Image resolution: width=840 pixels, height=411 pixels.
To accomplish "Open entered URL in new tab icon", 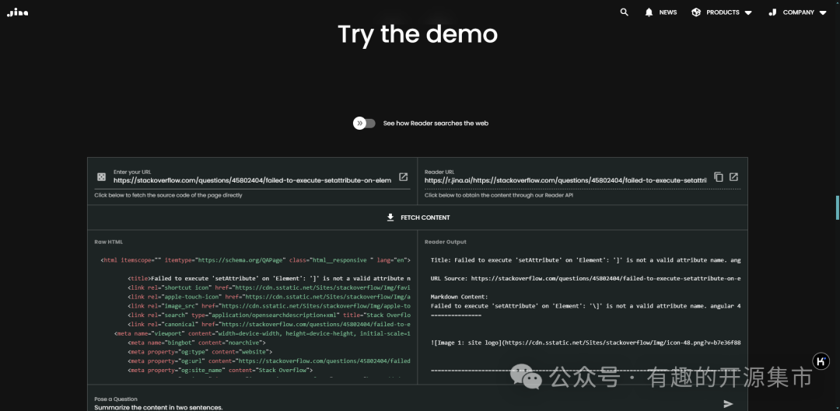I will pos(403,177).
